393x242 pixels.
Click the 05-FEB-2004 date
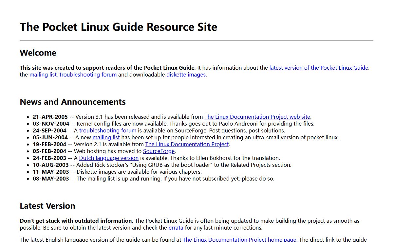coord(49,151)
